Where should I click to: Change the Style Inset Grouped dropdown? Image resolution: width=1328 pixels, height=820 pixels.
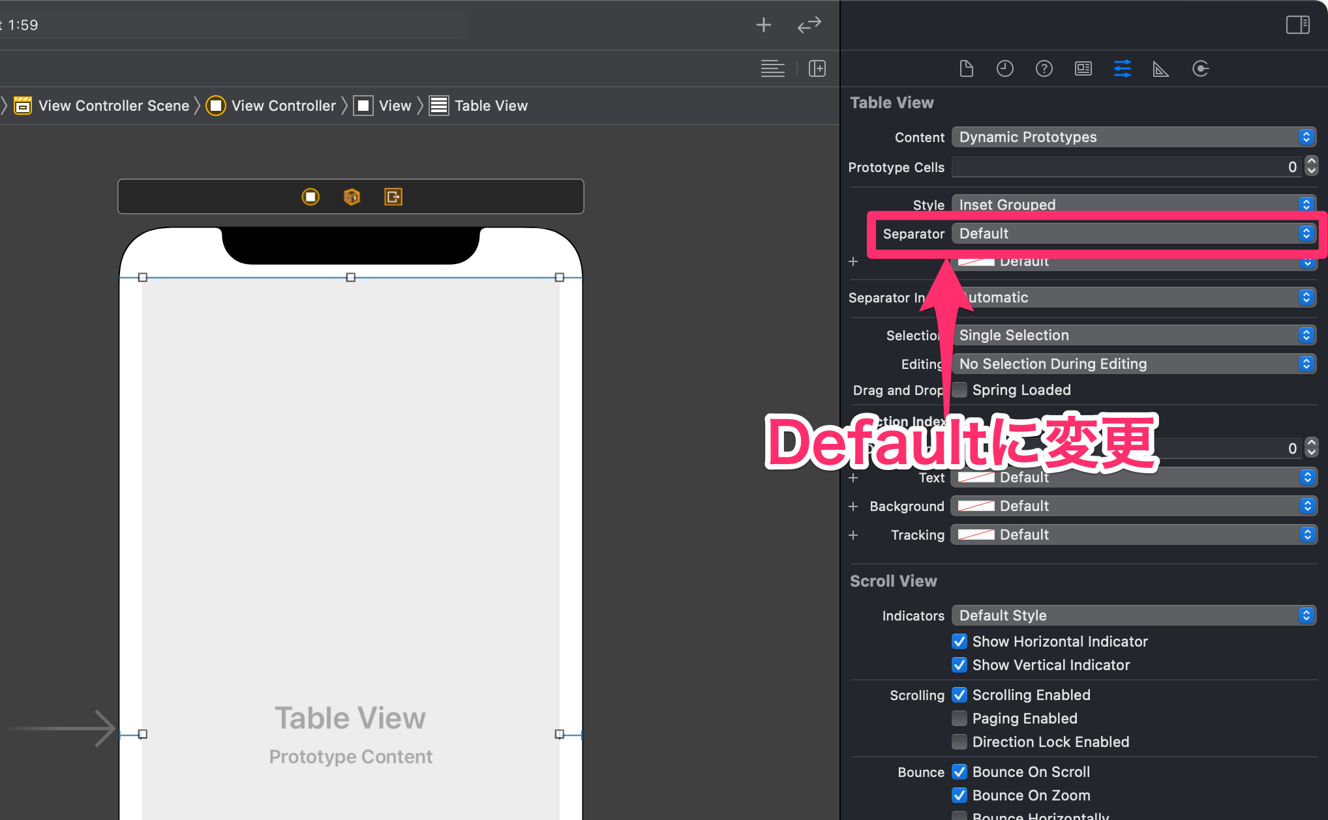pyautogui.click(x=1134, y=204)
